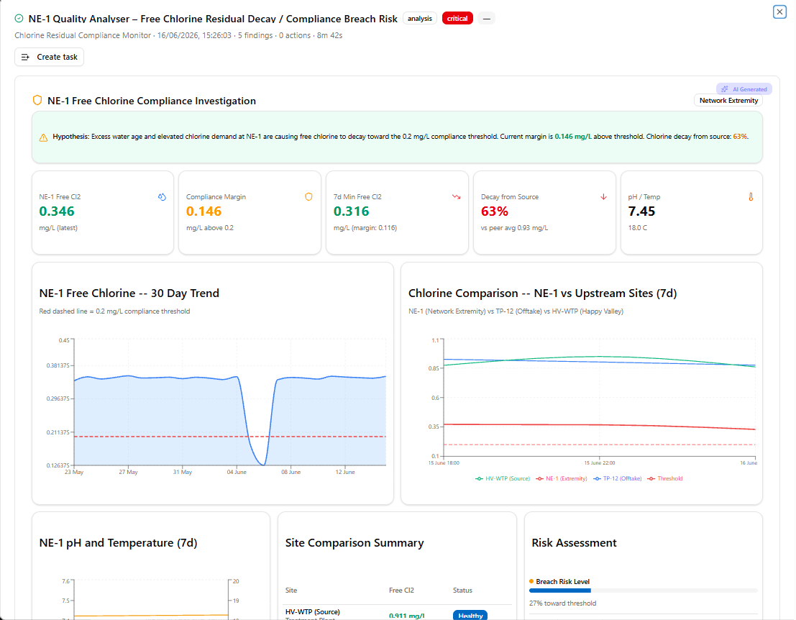Click the thermometer icon on pH / Temp card
This screenshot has height=620, width=796.
751,197
